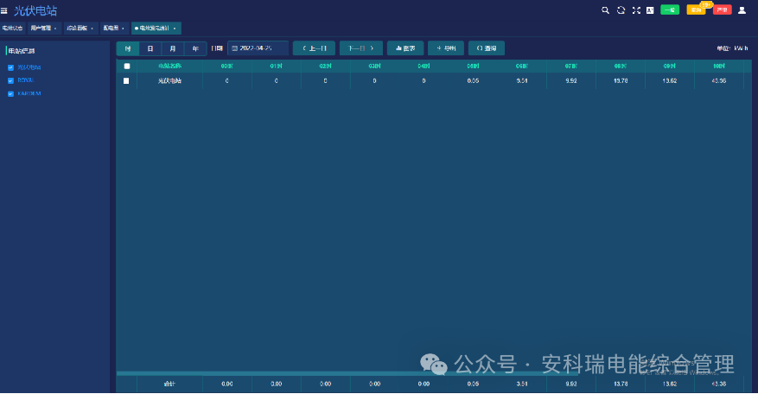Click the 07时 column header
This screenshot has width=758, height=394.
(571, 66)
